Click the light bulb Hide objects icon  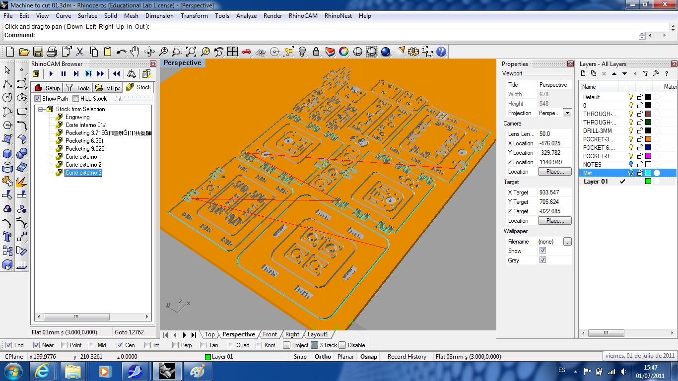tap(302, 52)
